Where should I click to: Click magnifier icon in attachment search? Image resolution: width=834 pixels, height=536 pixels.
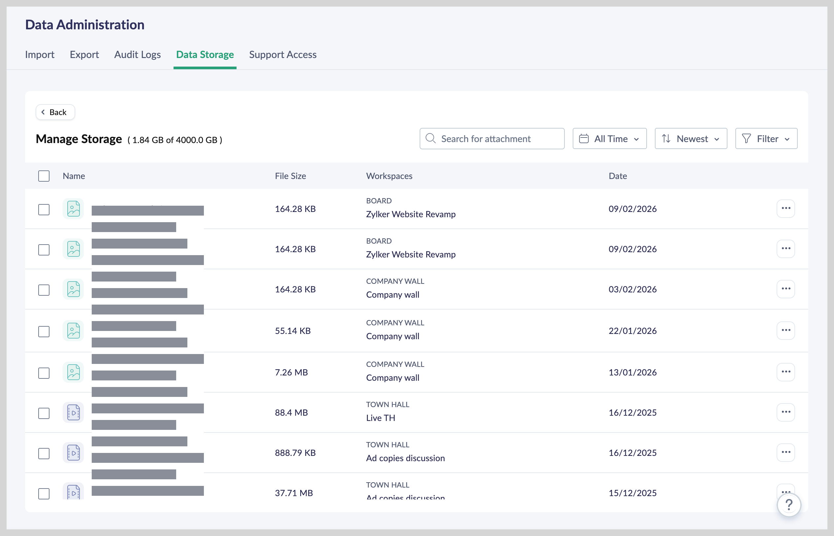pyautogui.click(x=431, y=138)
